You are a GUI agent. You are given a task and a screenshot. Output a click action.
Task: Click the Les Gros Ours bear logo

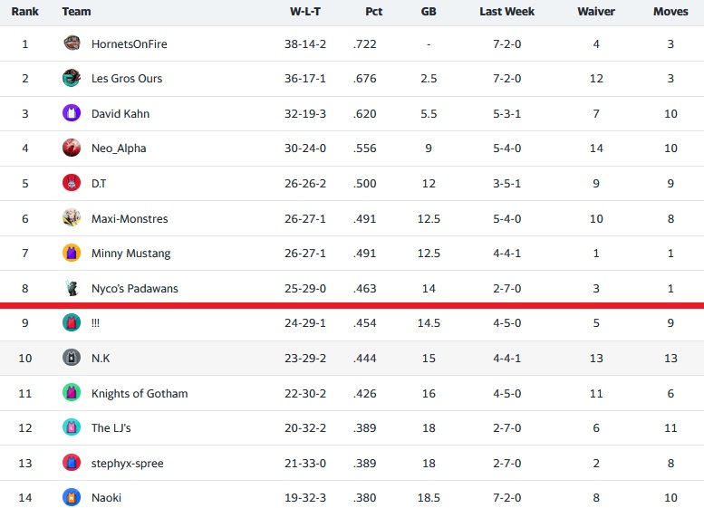pos(72,78)
